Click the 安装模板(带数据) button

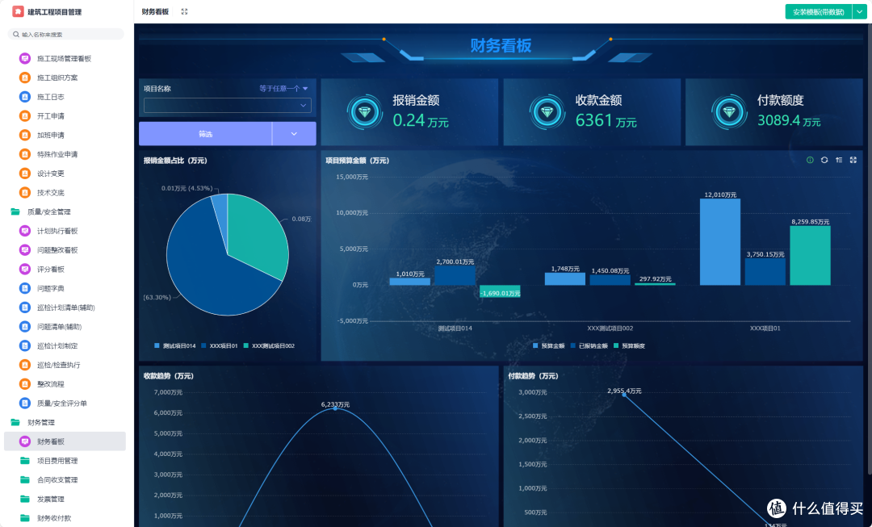click(x=819, y=11)
